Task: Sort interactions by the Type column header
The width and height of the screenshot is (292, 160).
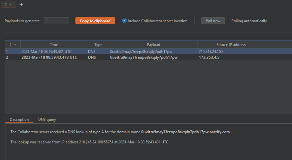Action: (x=98, y=44)
